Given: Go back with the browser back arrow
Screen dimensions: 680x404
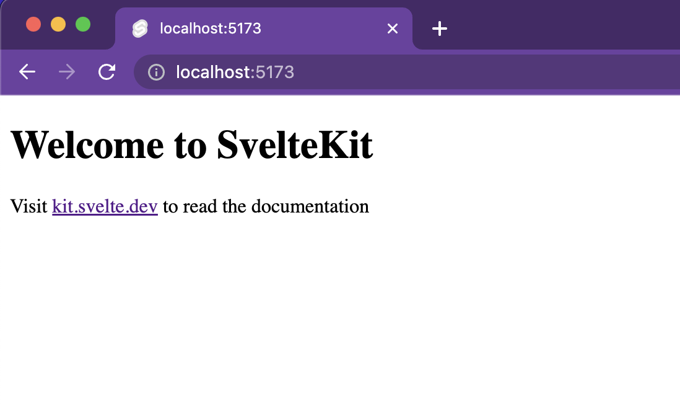Looking at the screenshot, I should [27, 72].
